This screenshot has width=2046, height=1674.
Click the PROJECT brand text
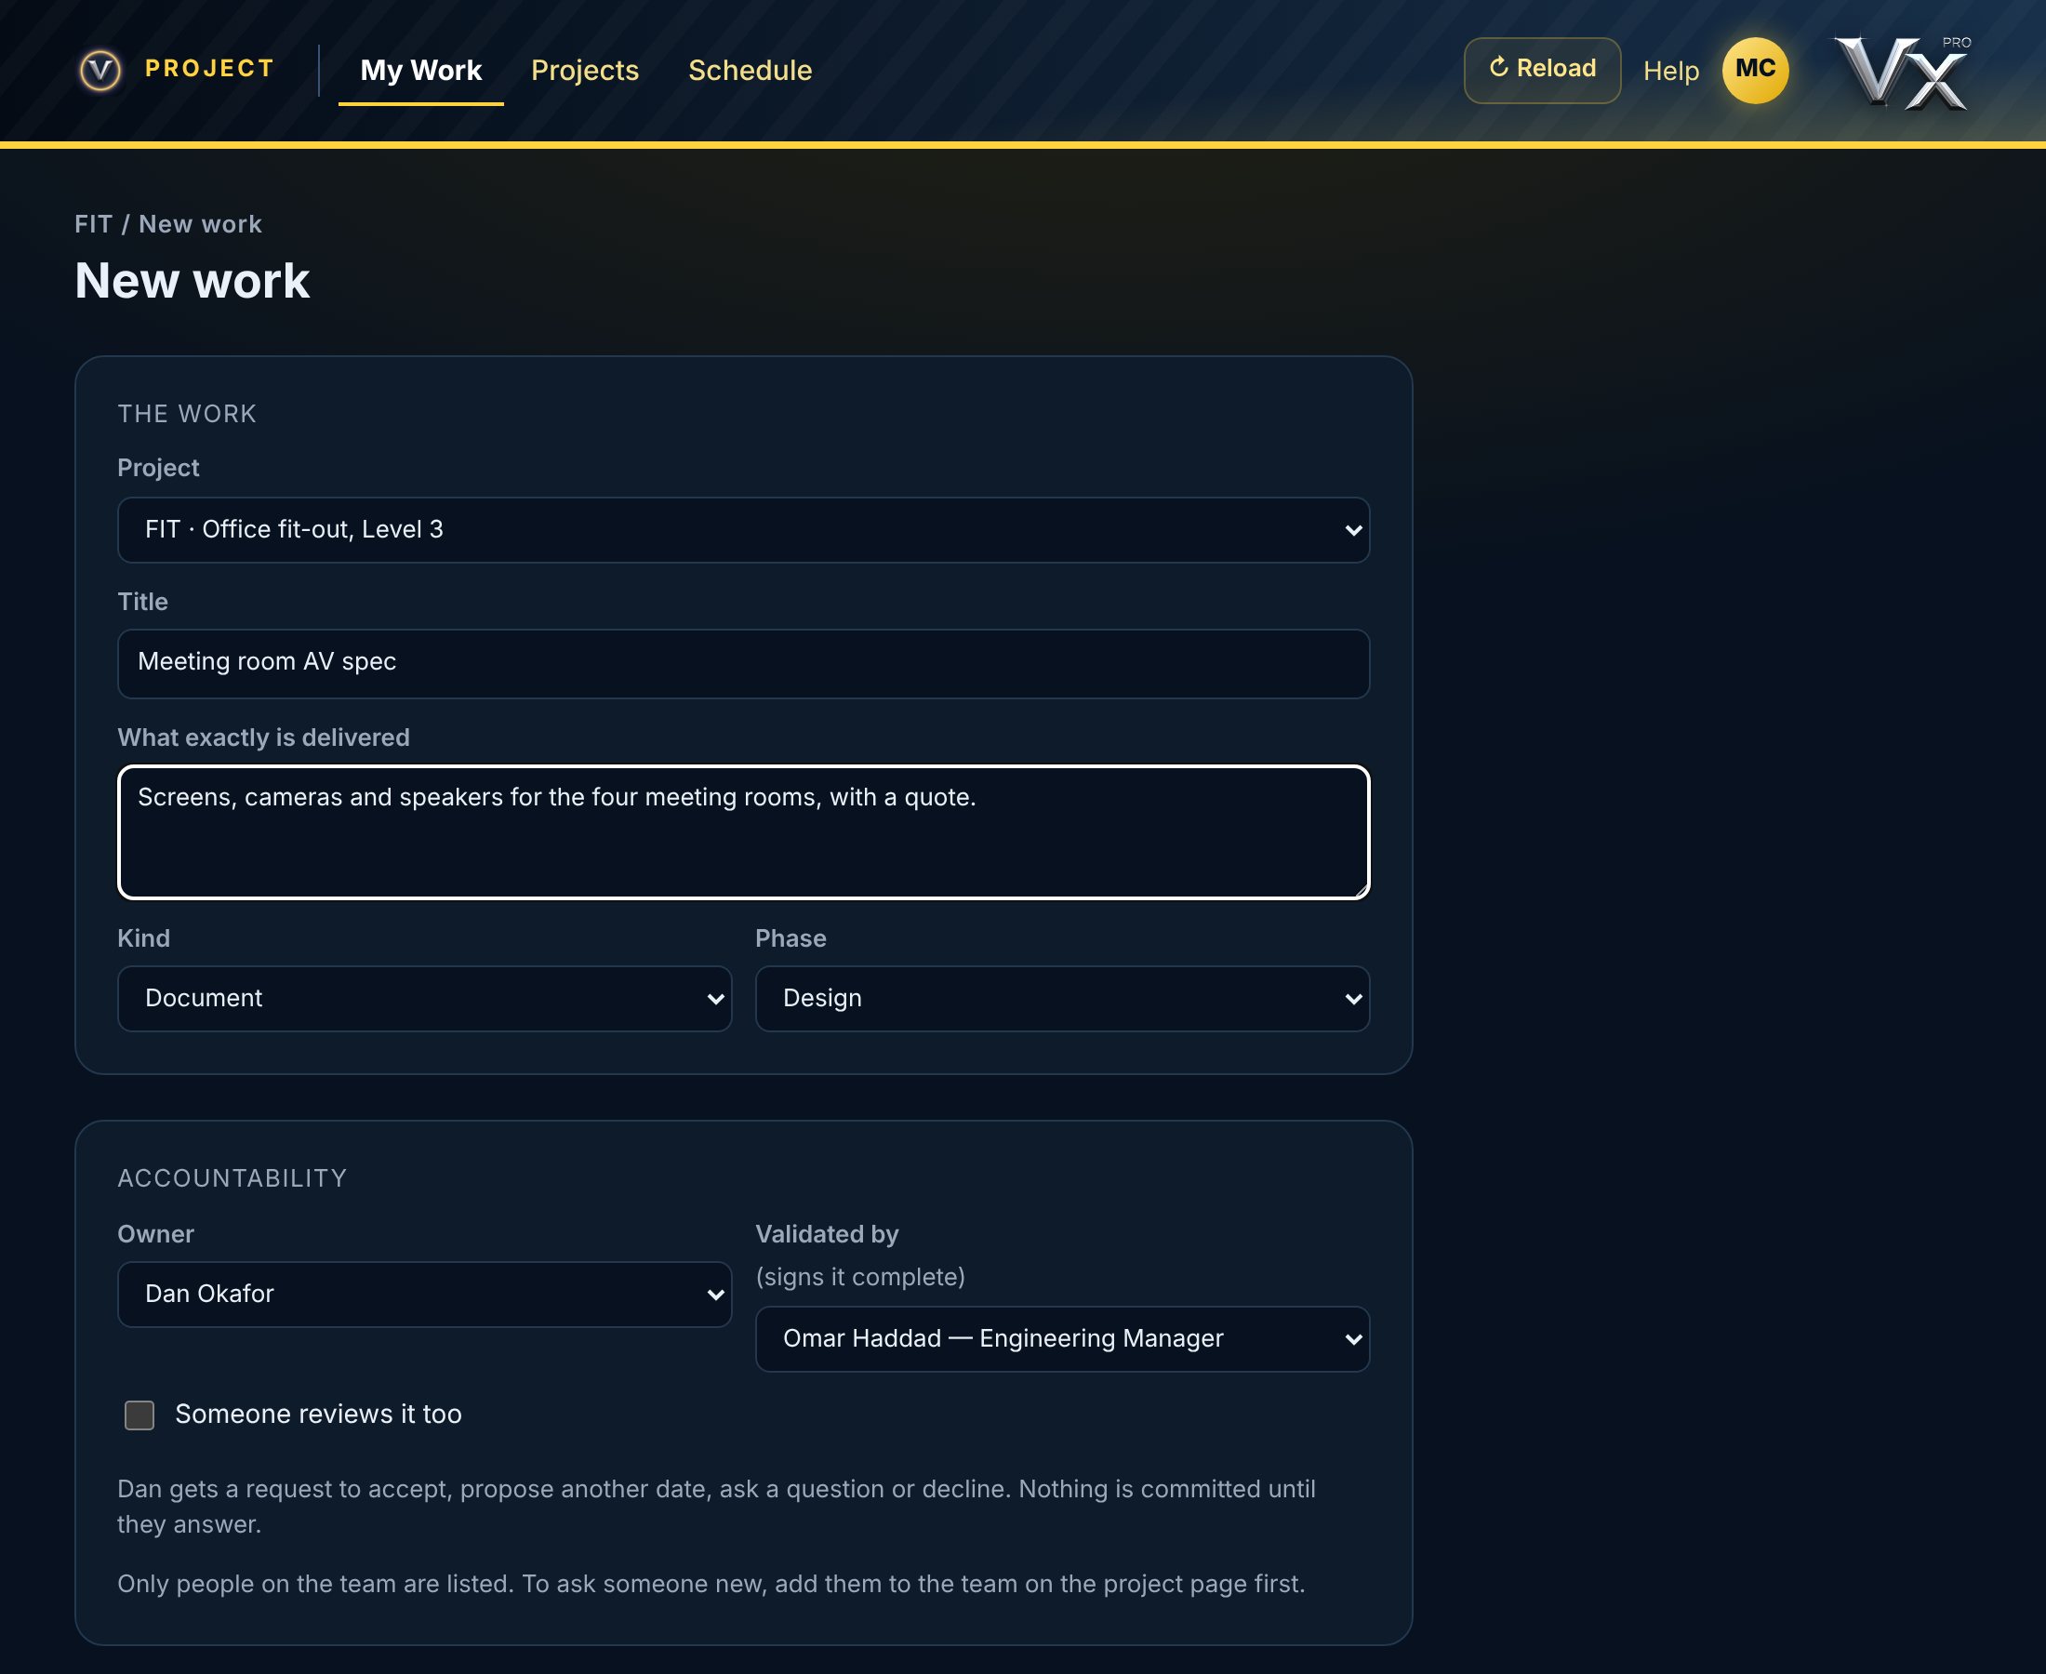(209, 69)
